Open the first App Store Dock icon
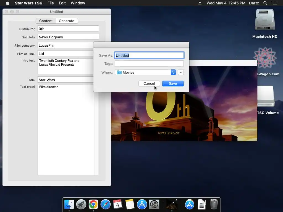Image resolution: width=283 pixels, height=212 pixels. tap(142, 205)
